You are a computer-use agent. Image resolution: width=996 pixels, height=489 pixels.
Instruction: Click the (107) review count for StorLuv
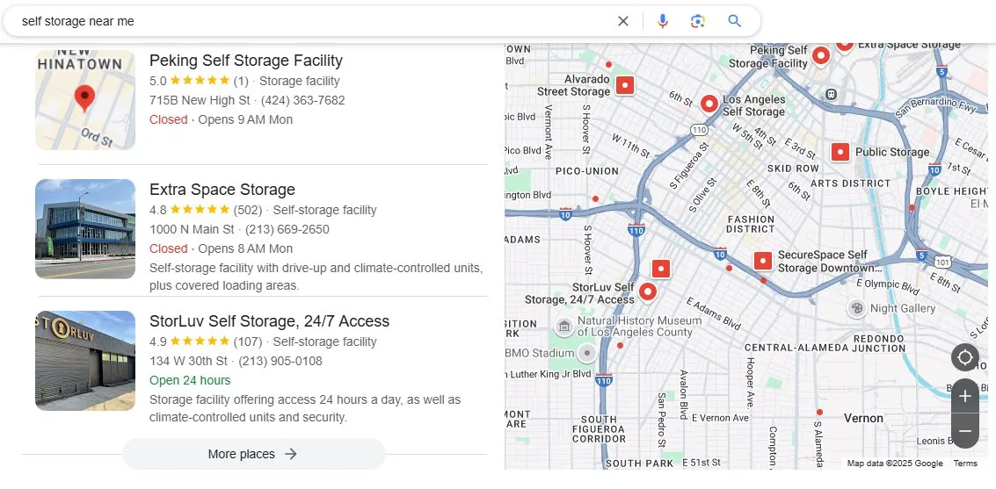248,342
